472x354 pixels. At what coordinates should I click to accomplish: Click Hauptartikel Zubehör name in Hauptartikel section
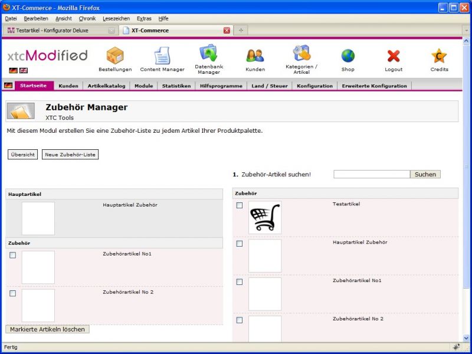click(x=130, y=205)
